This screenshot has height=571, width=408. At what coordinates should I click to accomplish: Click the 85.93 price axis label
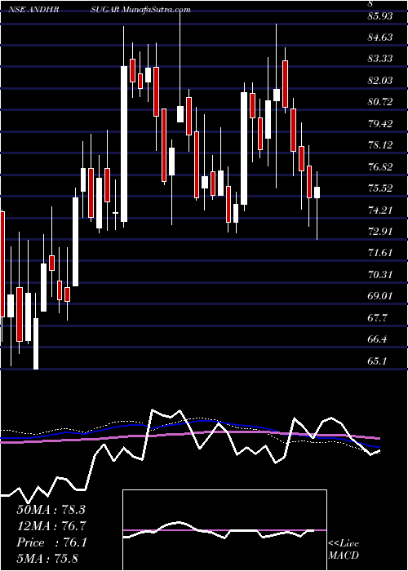(x=381, y=16)
